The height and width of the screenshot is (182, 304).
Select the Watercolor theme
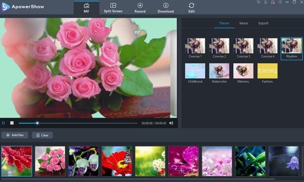(219, 71)
